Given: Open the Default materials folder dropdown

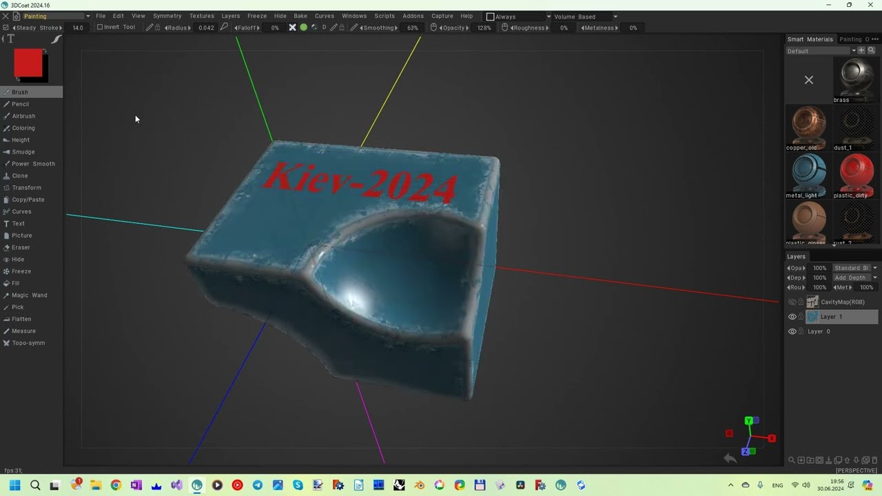Looking at the screenshot, I should click(x=821, y=51).
